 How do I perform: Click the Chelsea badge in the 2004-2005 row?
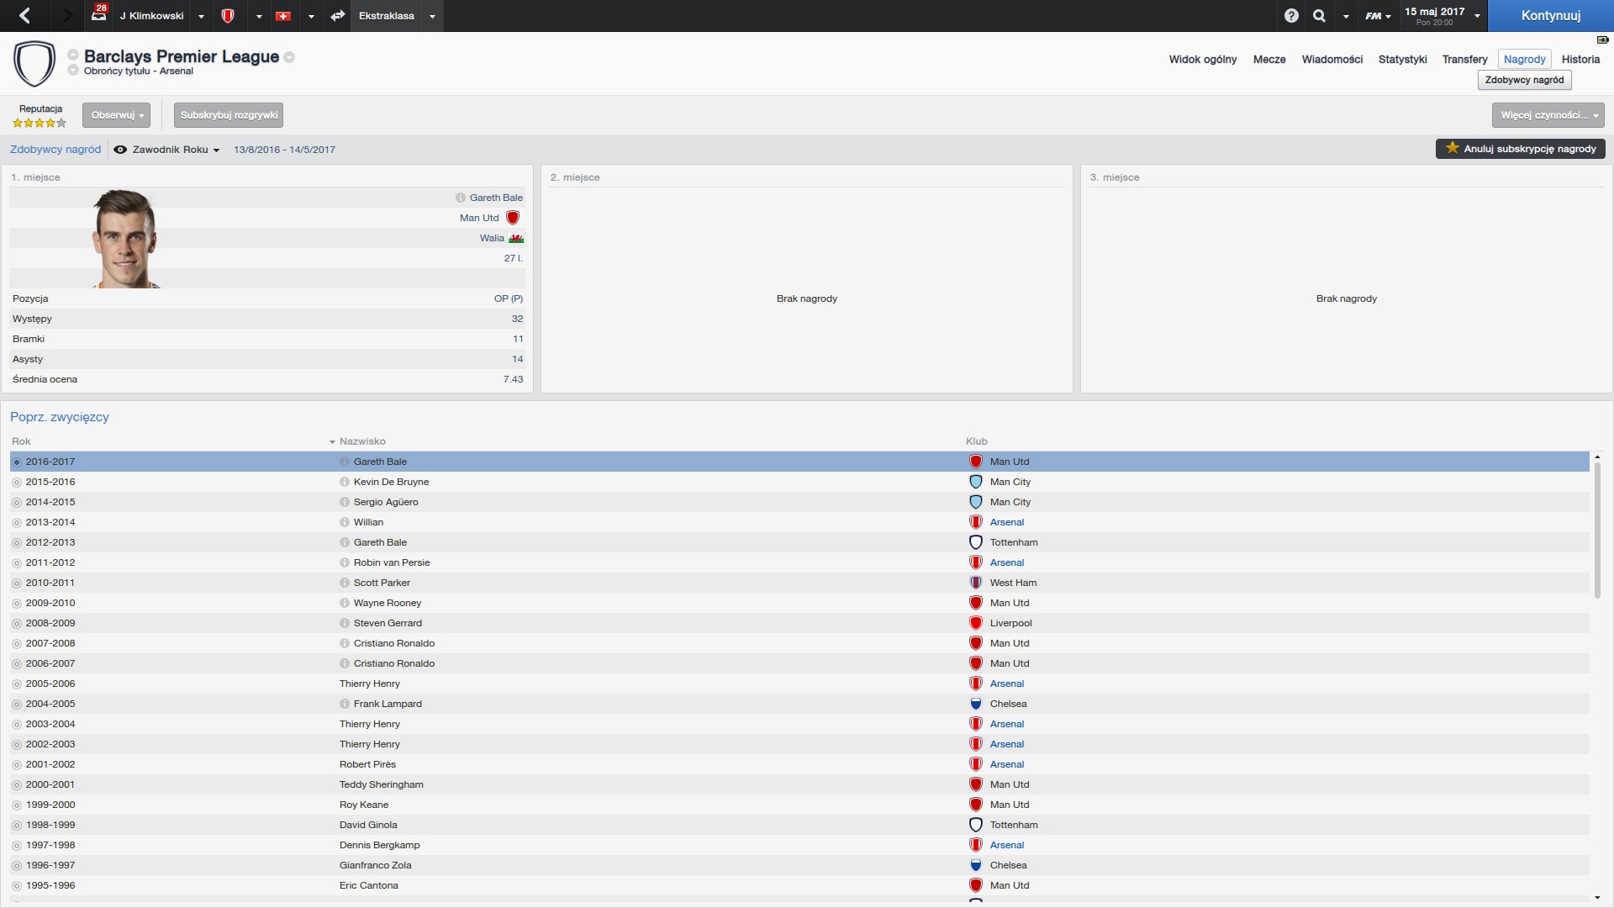point(976,704)
